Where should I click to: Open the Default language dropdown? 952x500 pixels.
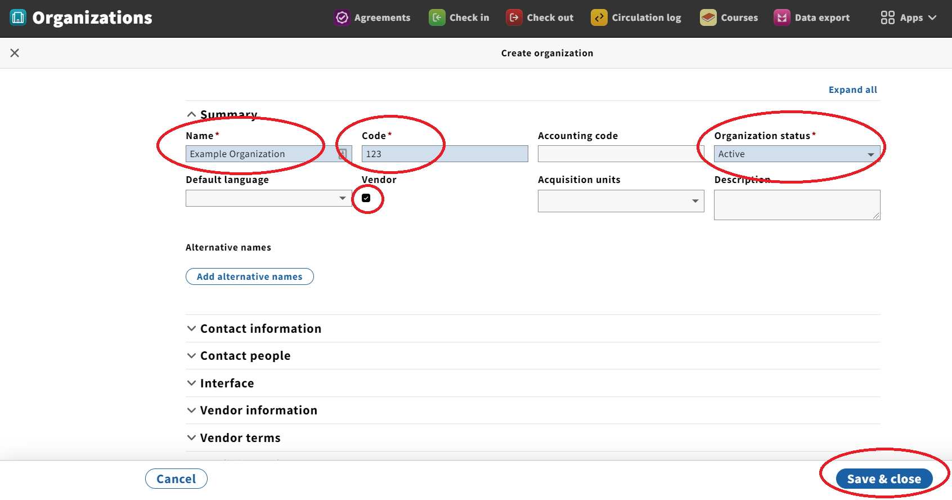pyautogui.click(x=269, y=198)
